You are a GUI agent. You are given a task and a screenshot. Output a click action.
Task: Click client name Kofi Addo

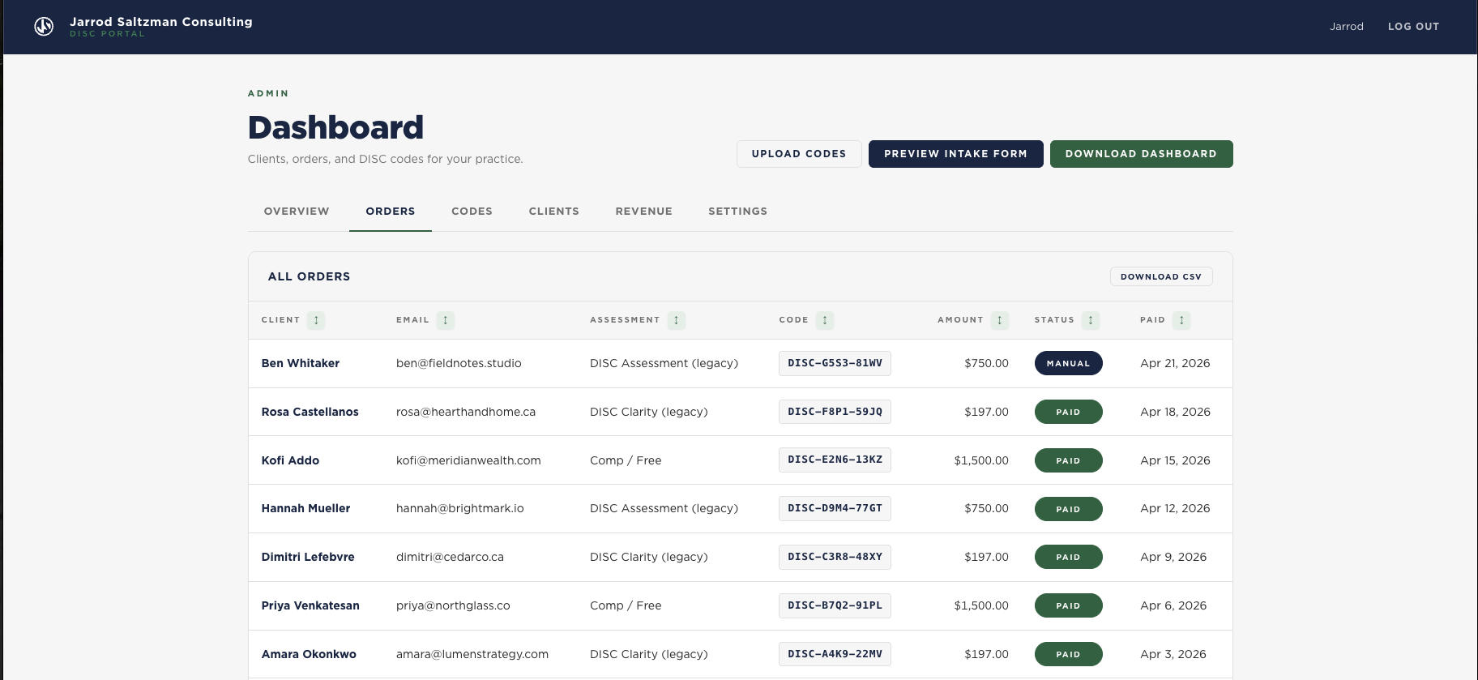coord(290,460)
